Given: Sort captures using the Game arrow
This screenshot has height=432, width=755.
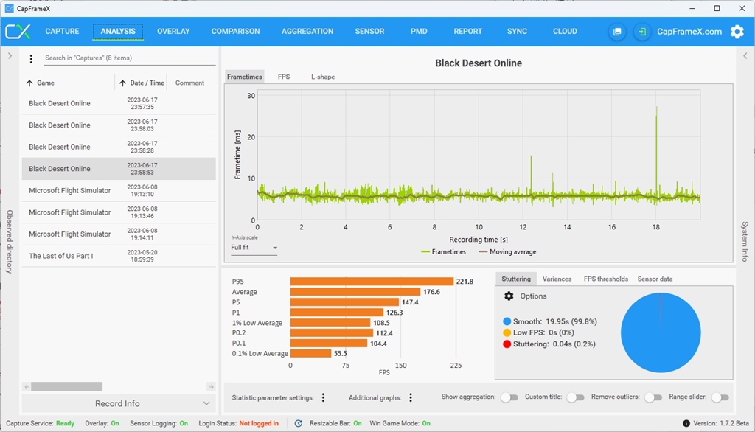Looking at the screenshot, I should (29, 83).
